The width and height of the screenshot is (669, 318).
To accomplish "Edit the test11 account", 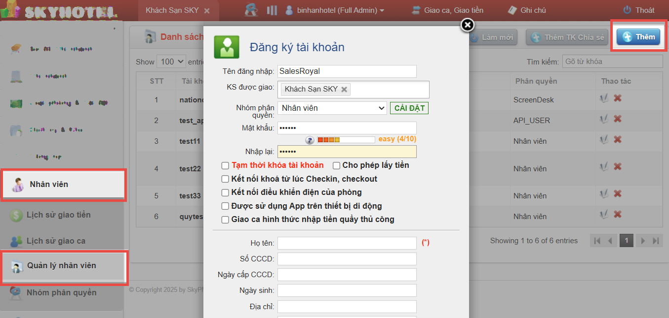I will pos(603,140).
